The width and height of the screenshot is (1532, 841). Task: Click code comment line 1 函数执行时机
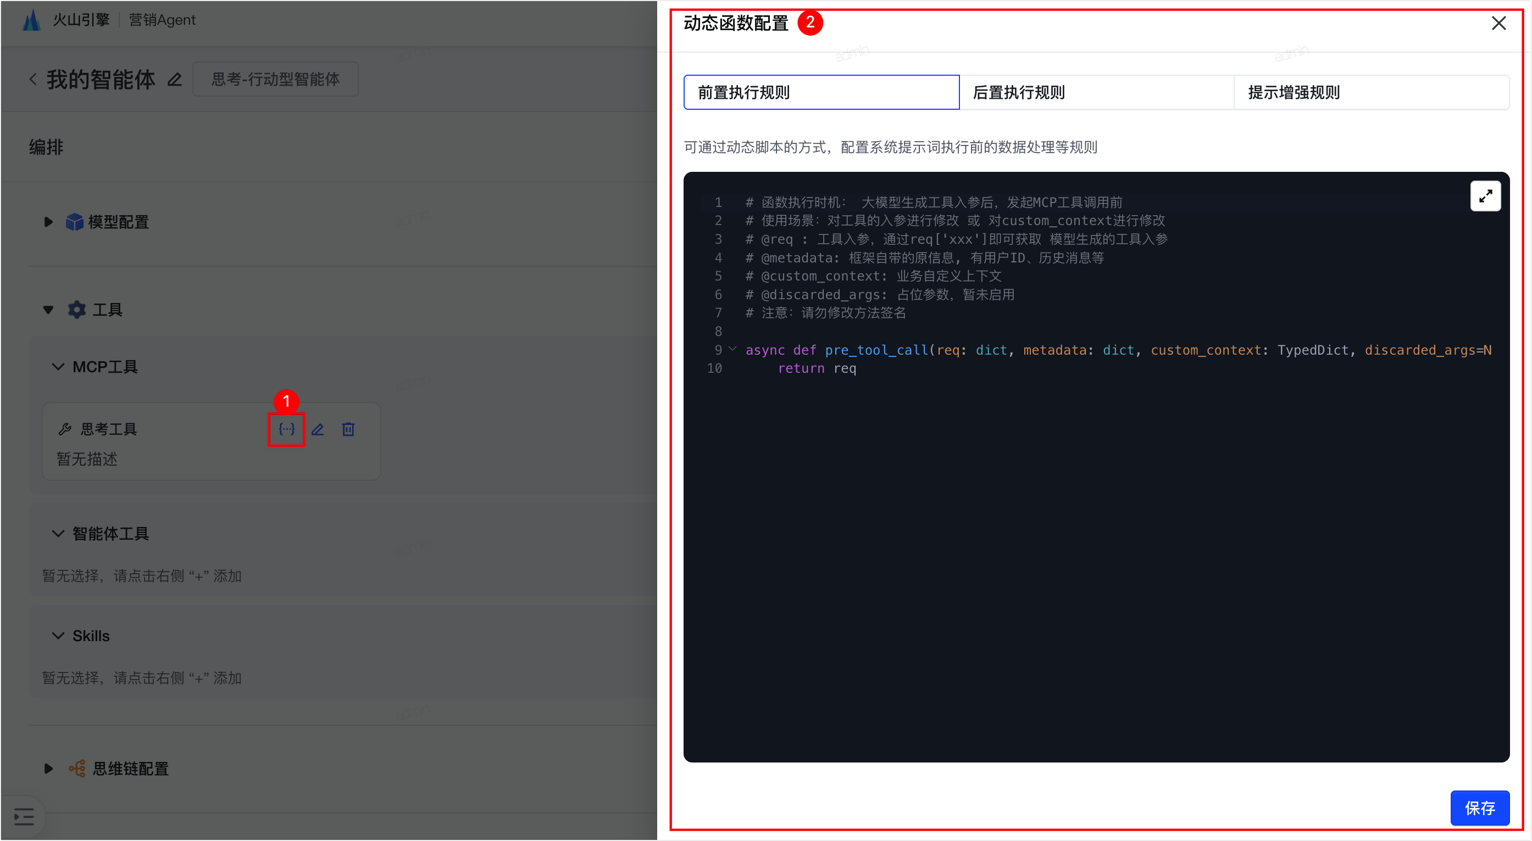[934, 203]
